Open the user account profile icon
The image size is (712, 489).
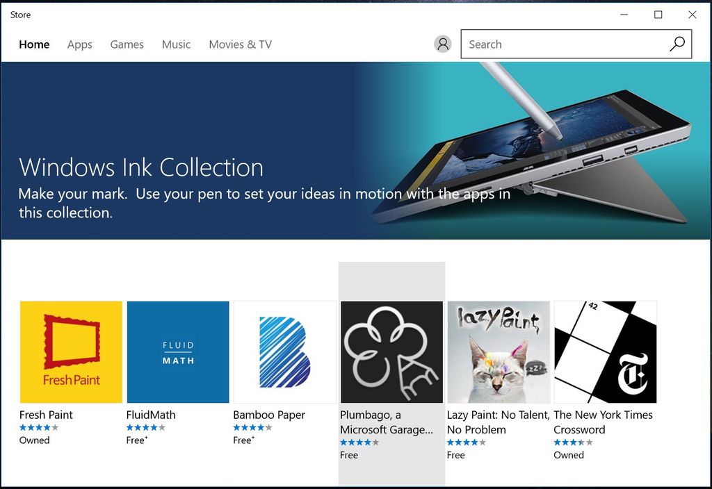(443, 44)
